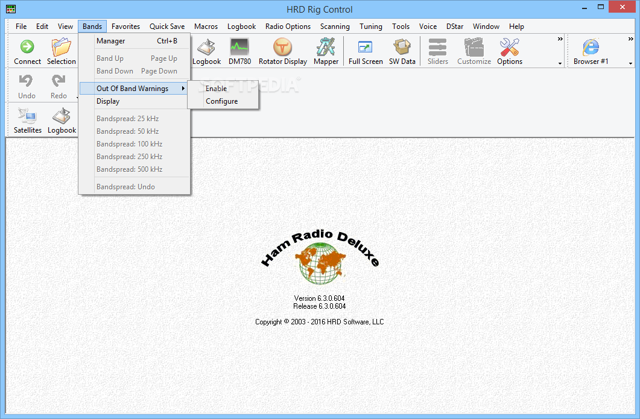Image resolution: width=640 pixels, height=419 pixels.
Task: Click the Version 6.3.0.604 text
Action: (x=319, y=298)
